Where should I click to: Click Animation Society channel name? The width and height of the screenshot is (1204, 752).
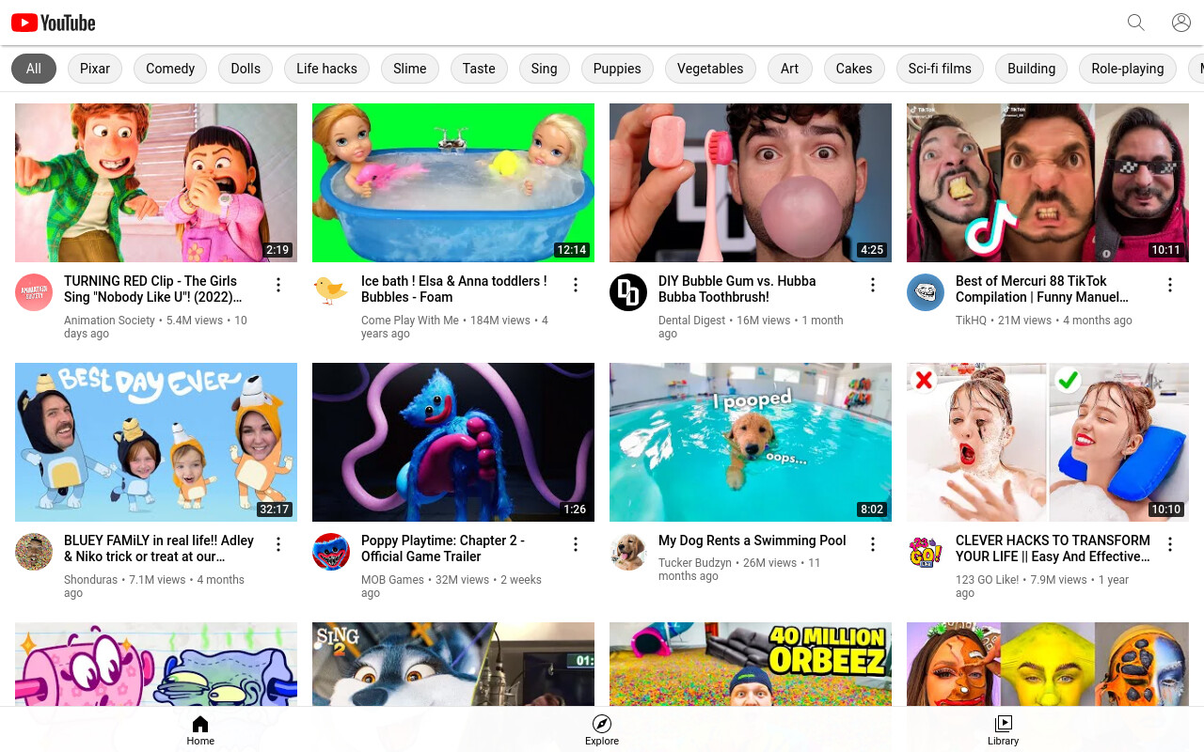pos(109,321)
